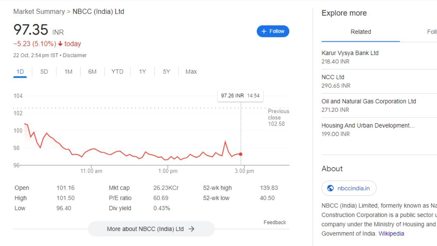Select the 5D time range tab
Image resolution: width=437 pixels, height=246 pixels.
point(44,72)
